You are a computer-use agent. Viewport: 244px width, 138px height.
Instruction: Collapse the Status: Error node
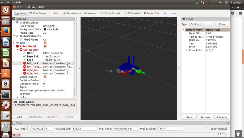tap(18, 50)
